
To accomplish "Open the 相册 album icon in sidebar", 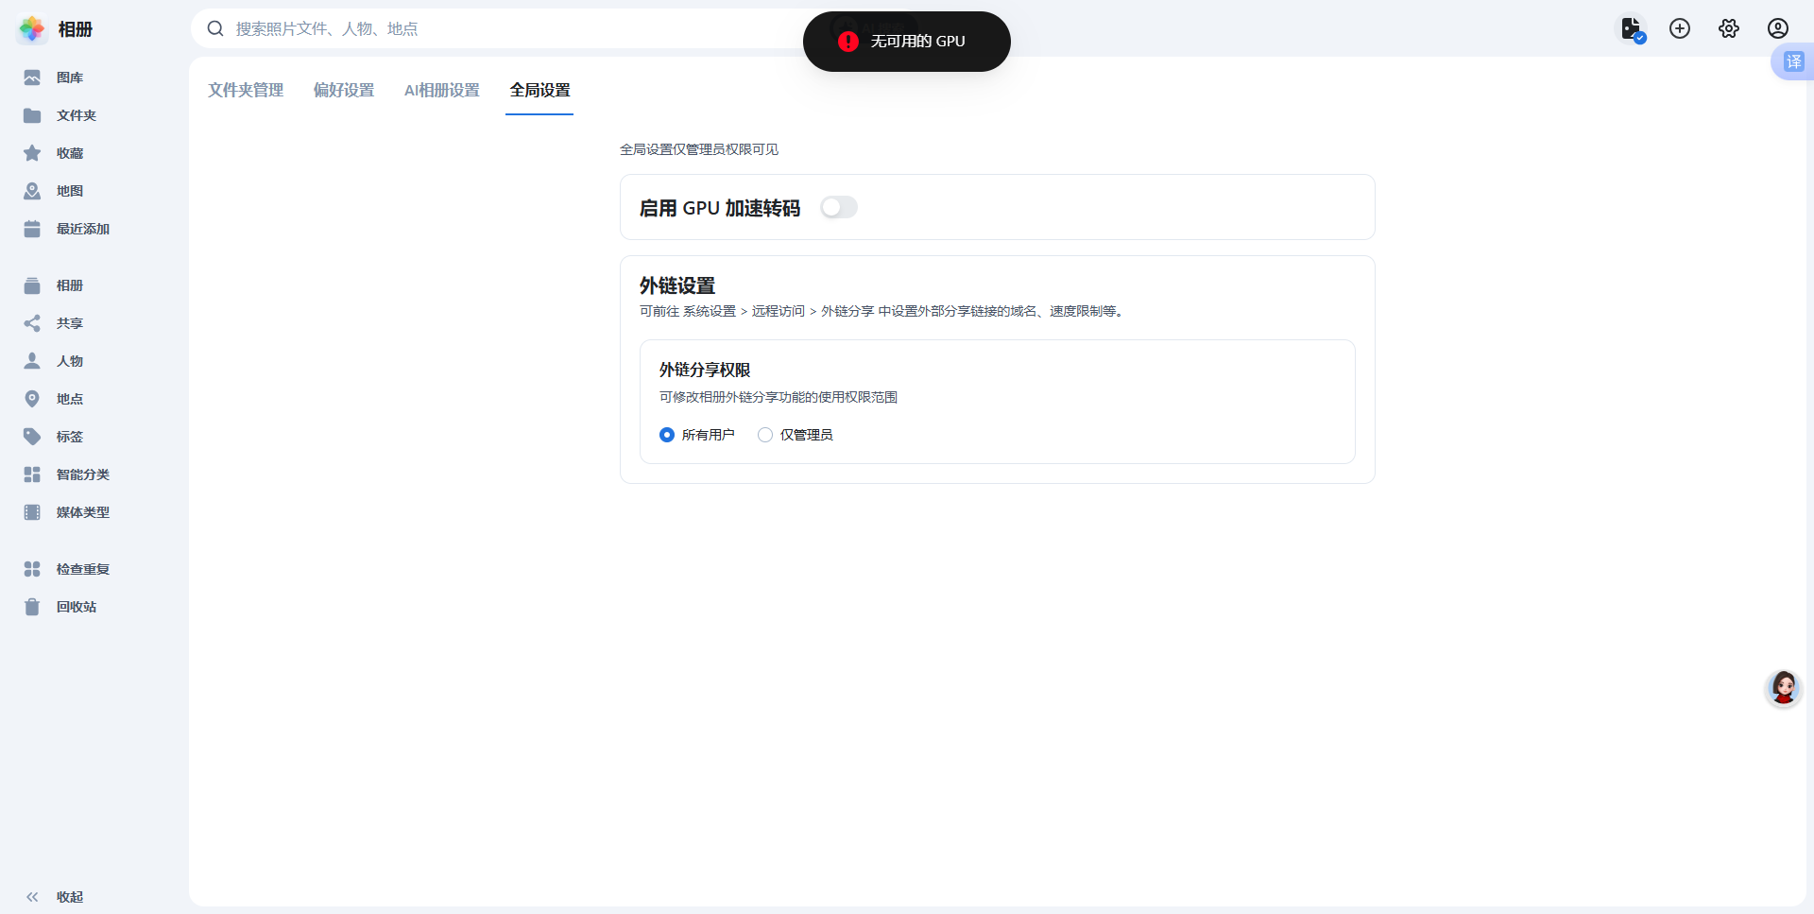I will (x=32, y=285).
